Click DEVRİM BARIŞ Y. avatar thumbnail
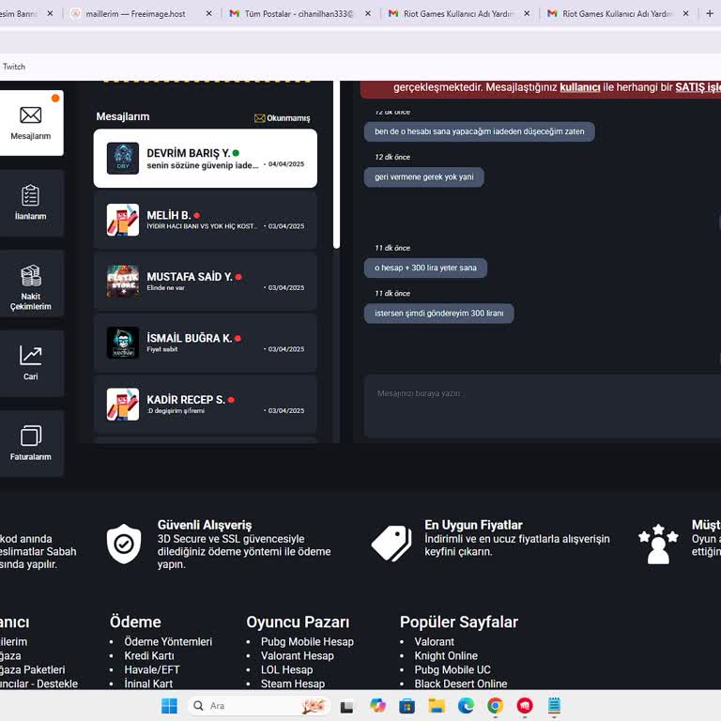The width and height of the screenshot is (721, 721). click(x=123, y=159)
